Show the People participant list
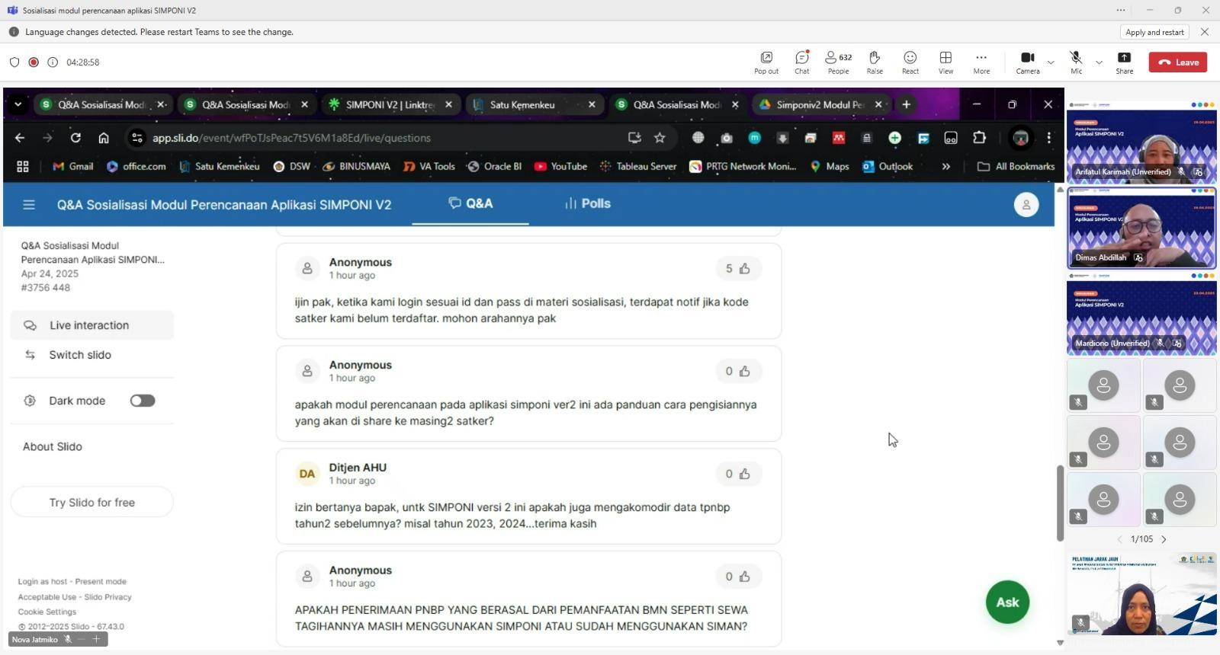 [838, 62]
